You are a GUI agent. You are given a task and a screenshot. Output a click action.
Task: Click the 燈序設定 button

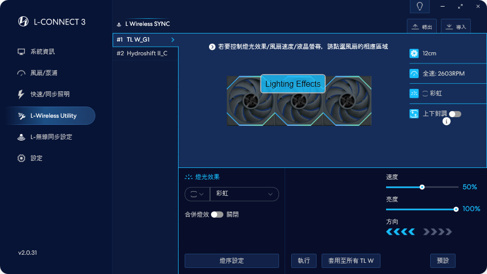(x=232, y=261)
